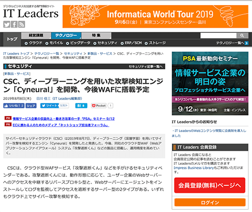Click the Twitter リスト button
This screenshot has width=252, height=212.
tap(64, 105)
